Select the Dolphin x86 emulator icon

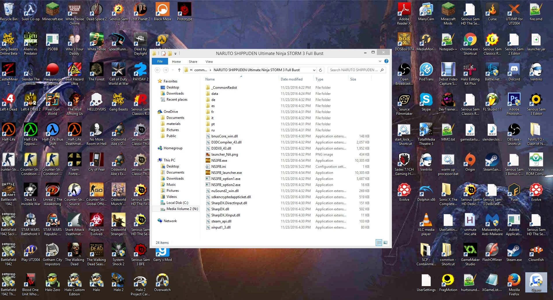[426, 192]
